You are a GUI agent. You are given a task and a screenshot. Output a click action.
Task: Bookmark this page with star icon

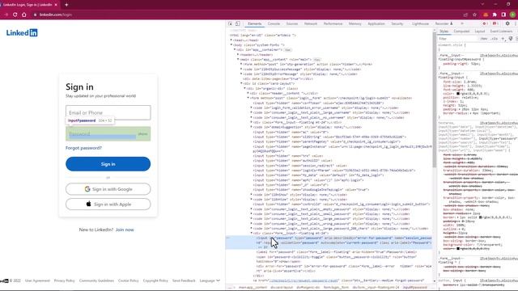point(475,15)
